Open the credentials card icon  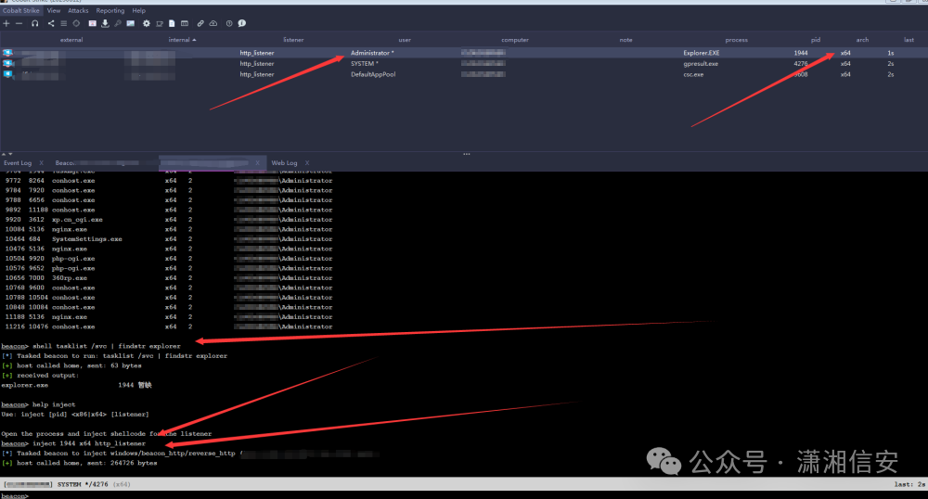click(x=92, y=23)
